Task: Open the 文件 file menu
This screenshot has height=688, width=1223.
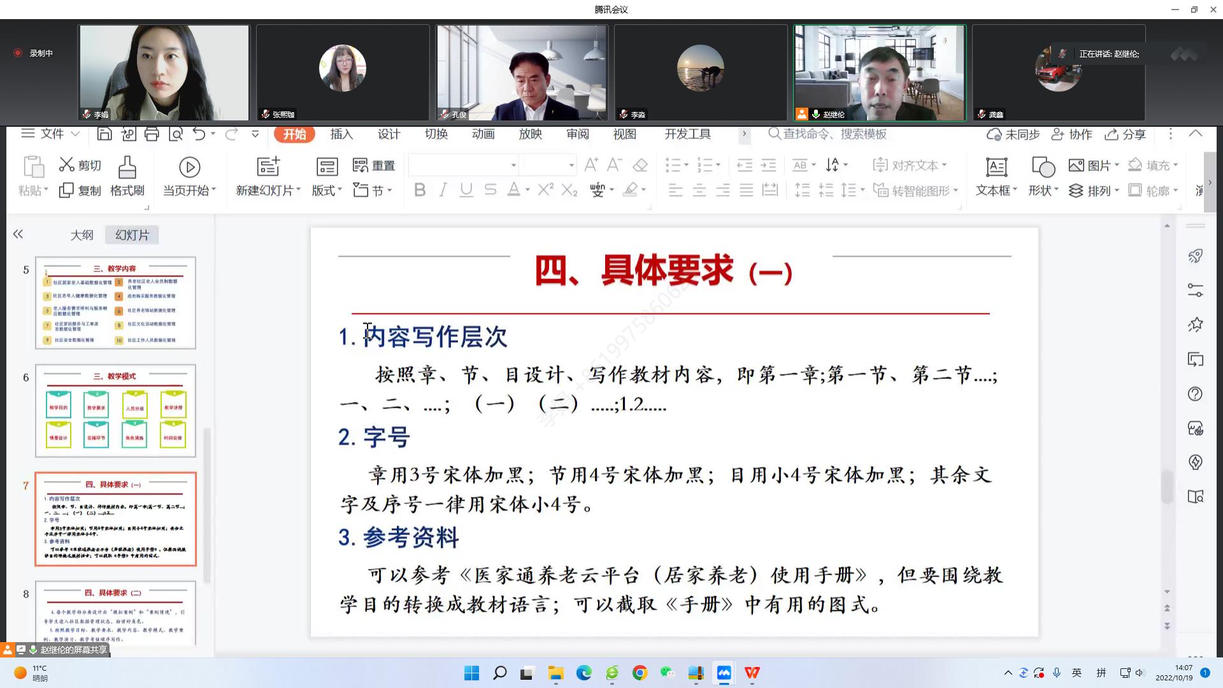Action: point(50,134)
